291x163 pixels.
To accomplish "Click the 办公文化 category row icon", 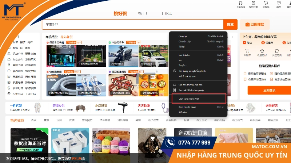I will coord(9,59).
